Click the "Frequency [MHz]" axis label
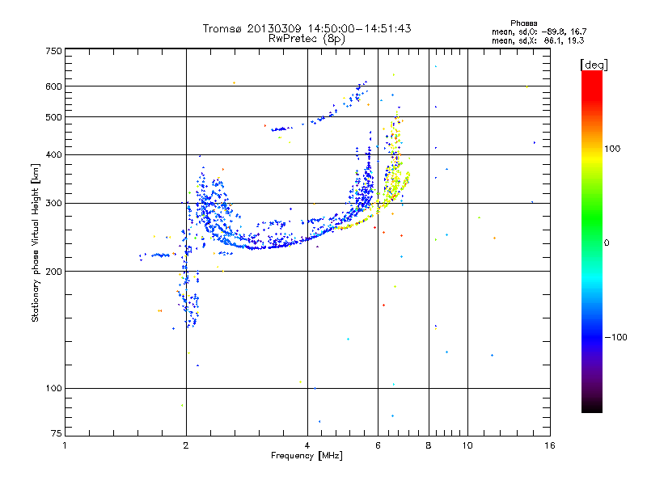 307,456
